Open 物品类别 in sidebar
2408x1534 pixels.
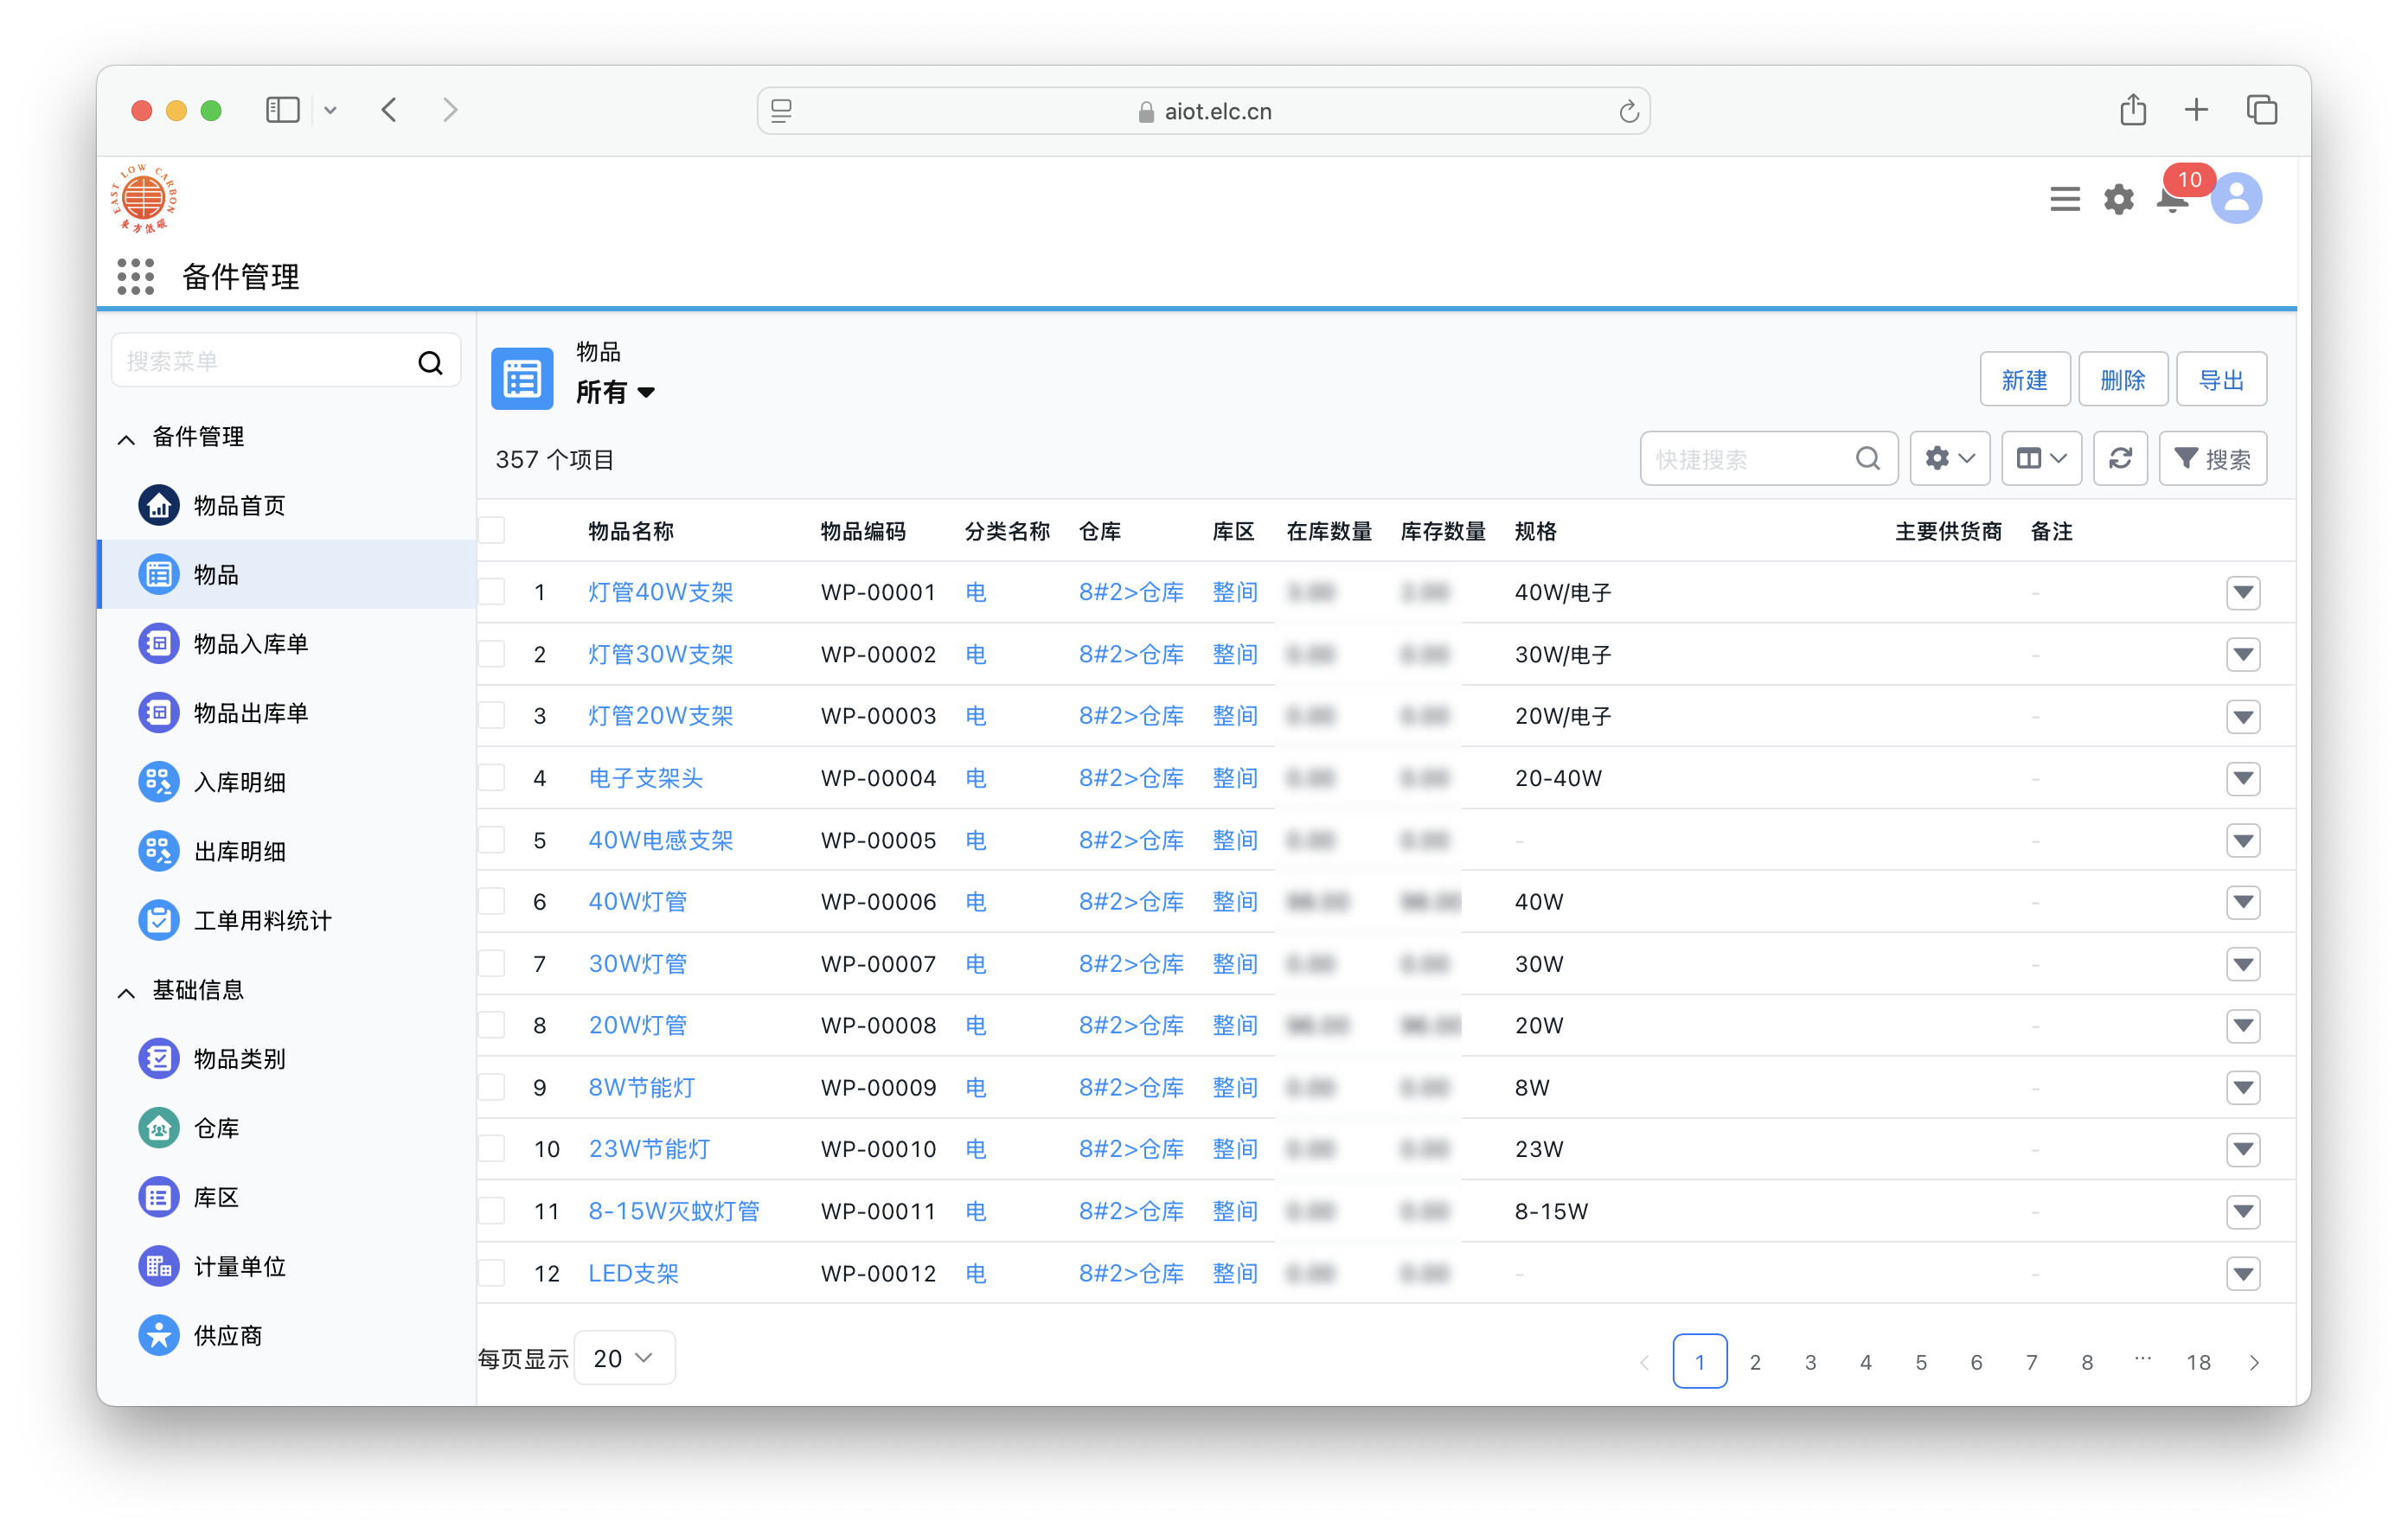288,1059
